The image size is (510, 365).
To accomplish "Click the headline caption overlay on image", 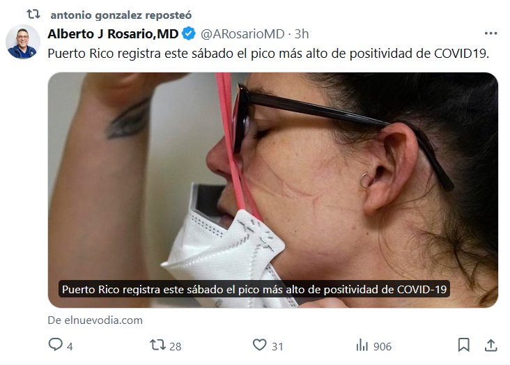I will [254, 289].
